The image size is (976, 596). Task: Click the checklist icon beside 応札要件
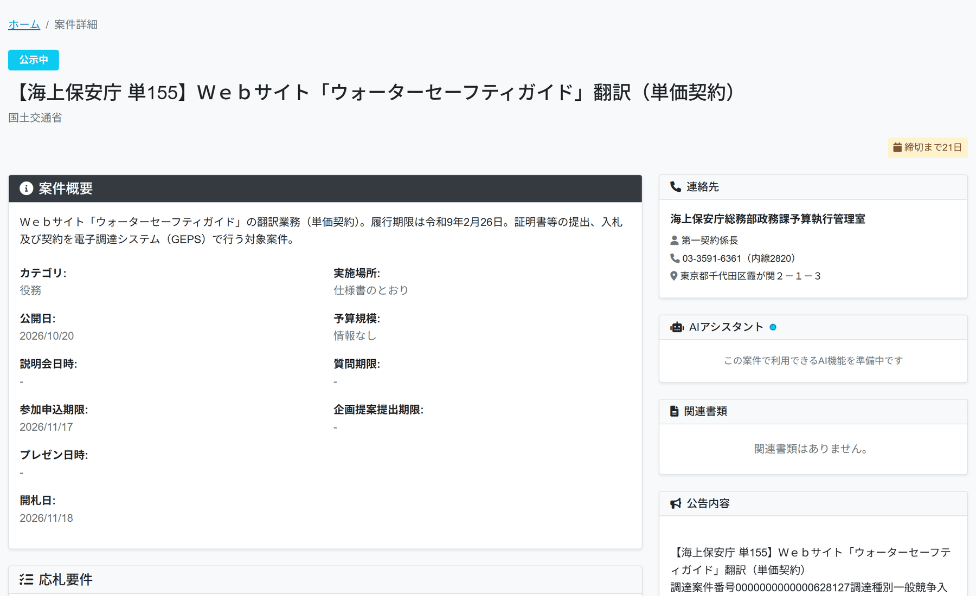click(27, 579)
